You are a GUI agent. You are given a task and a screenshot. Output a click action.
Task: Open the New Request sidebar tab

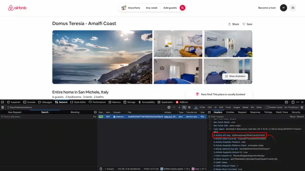pyautogui.click(x=15, y=112)
